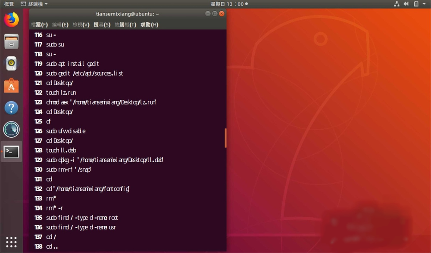
Task: Expand the system menu arrow at top right
Action: [x=424, y=4]
